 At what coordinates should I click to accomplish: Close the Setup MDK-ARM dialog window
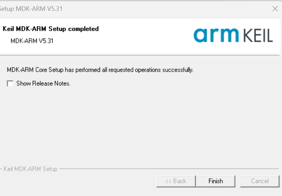[275, 9]
